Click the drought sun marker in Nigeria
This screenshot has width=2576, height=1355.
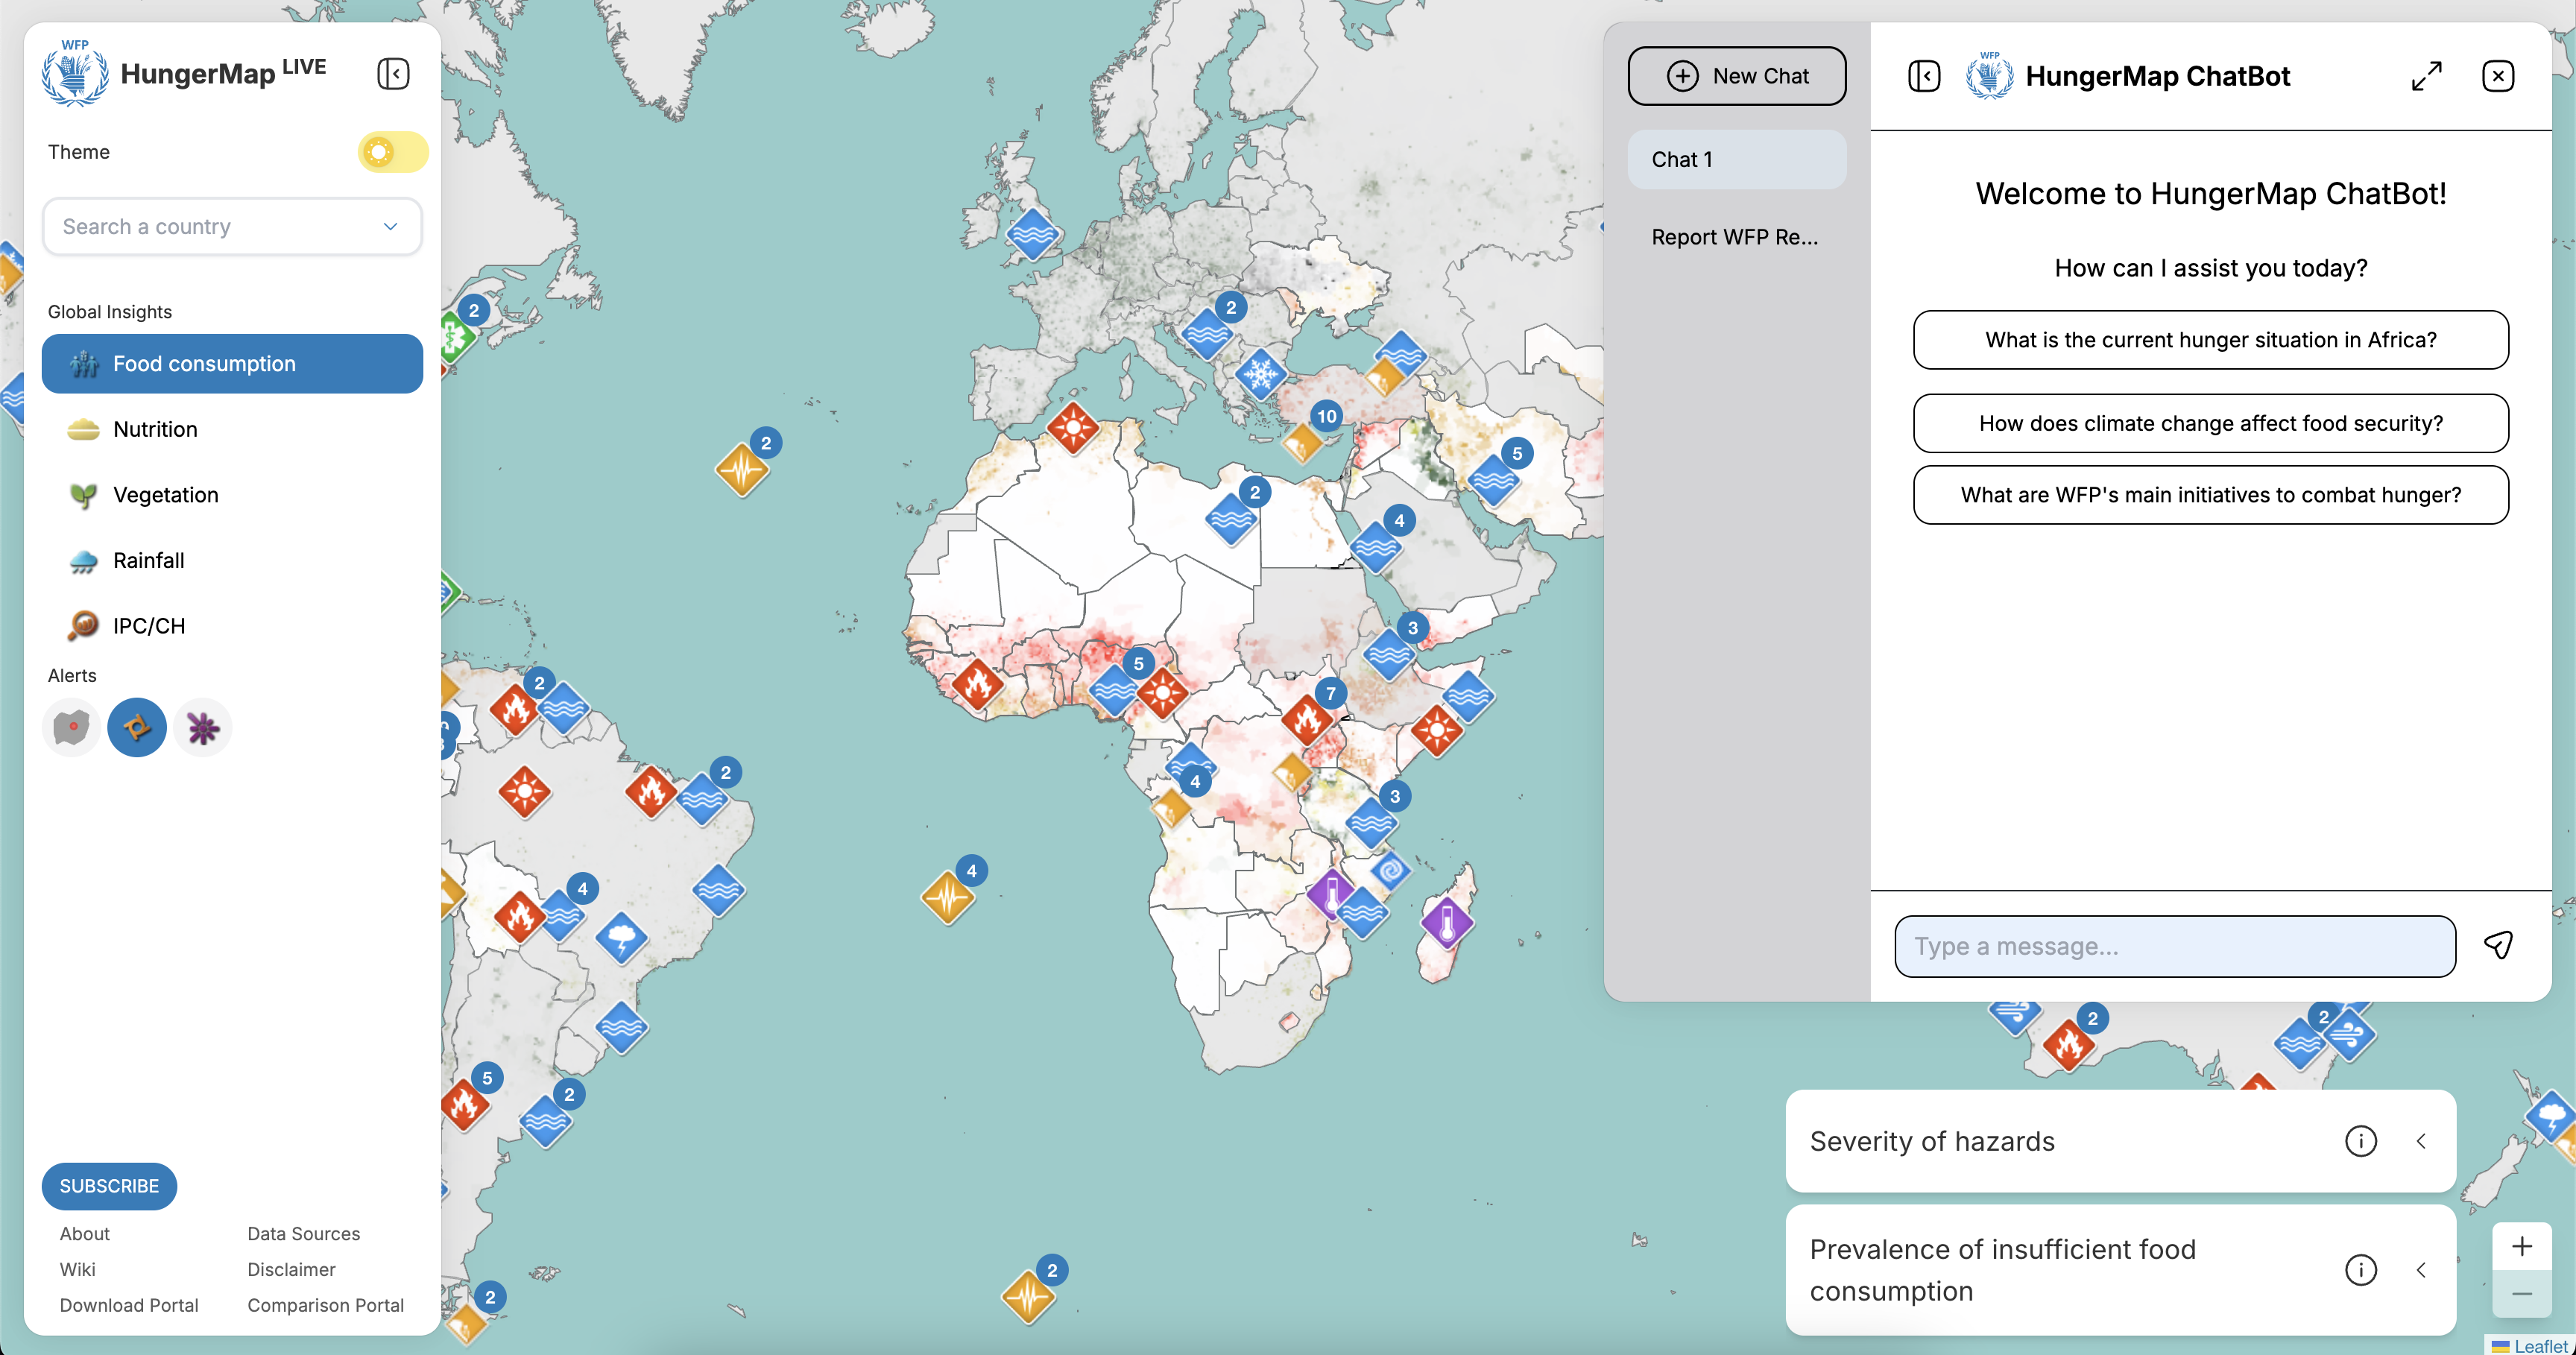pos(1162,691)
